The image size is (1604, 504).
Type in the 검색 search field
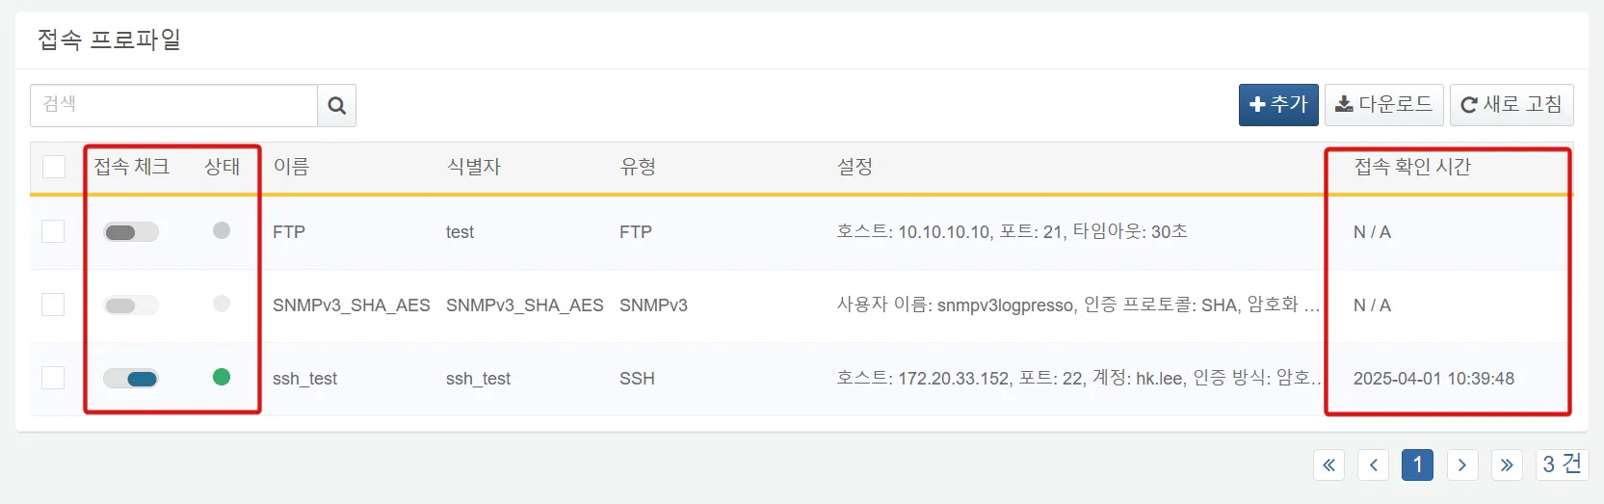coord(173,105)
